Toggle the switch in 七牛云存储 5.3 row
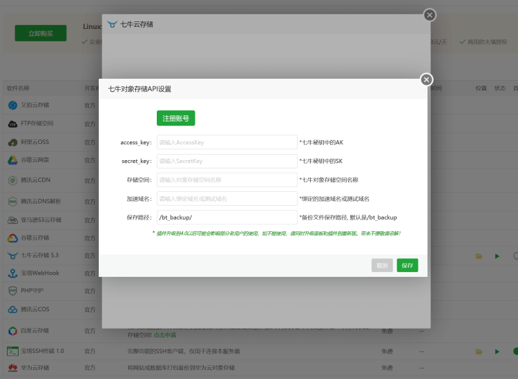 click(x=515, y=255)
